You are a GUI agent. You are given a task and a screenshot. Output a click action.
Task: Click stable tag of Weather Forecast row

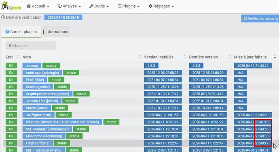(111, 122)
